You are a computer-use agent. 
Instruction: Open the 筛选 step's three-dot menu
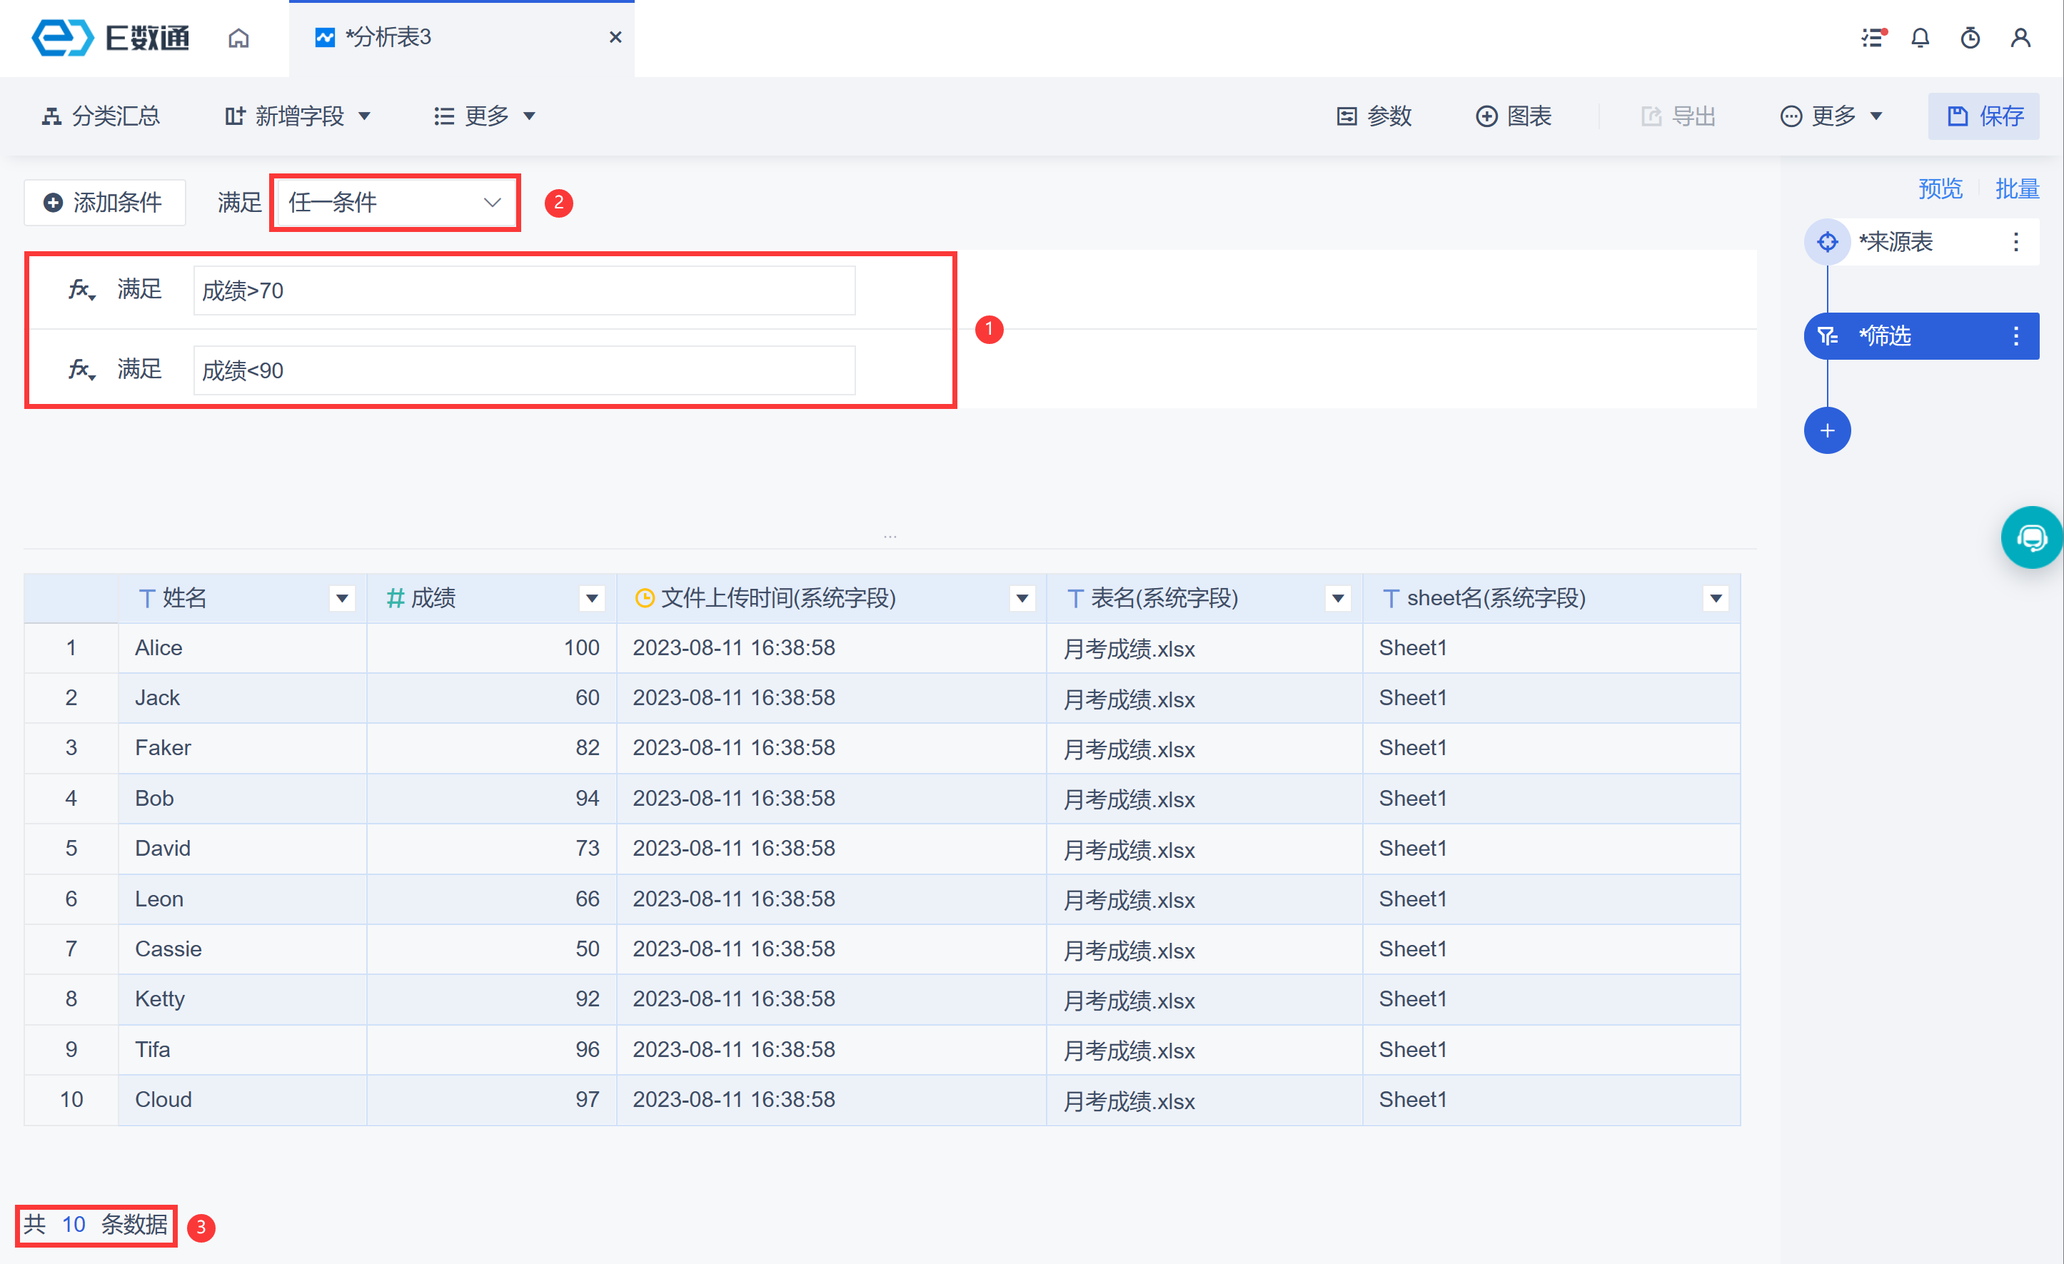(2015, 336)
